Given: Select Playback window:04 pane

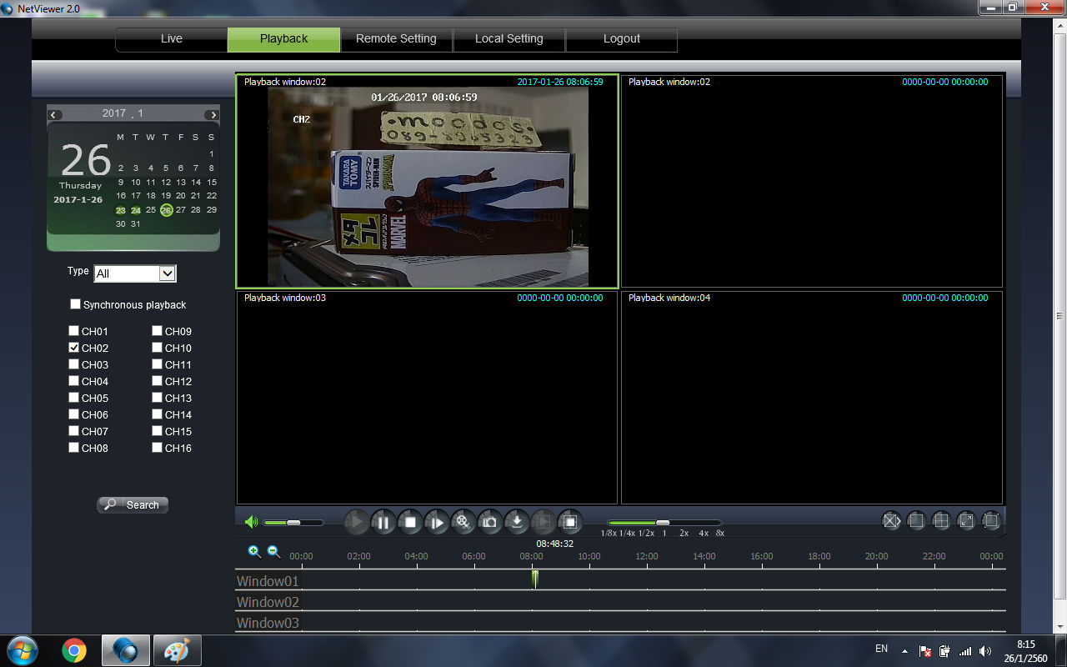Looking at the screenshot, I should coord(812,397).
